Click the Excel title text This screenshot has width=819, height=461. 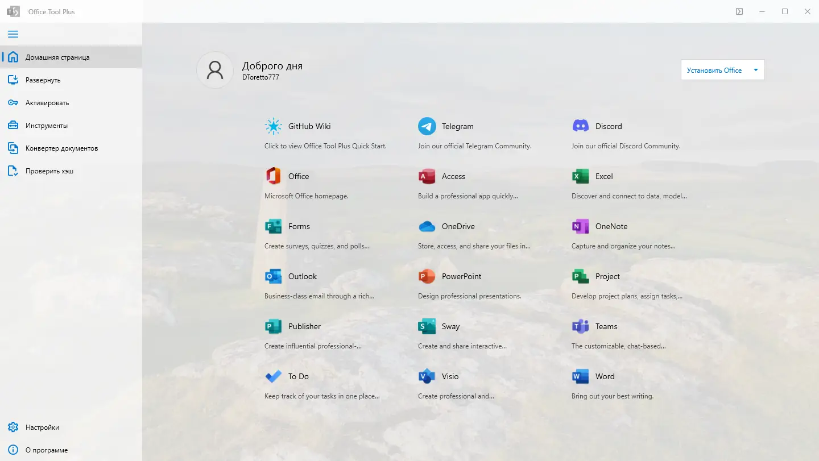(604, 176)
